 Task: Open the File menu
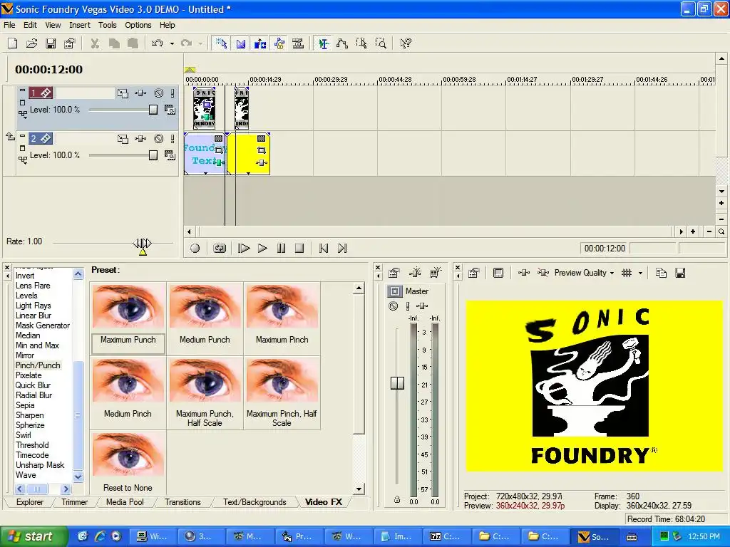(x=9, y=25)
